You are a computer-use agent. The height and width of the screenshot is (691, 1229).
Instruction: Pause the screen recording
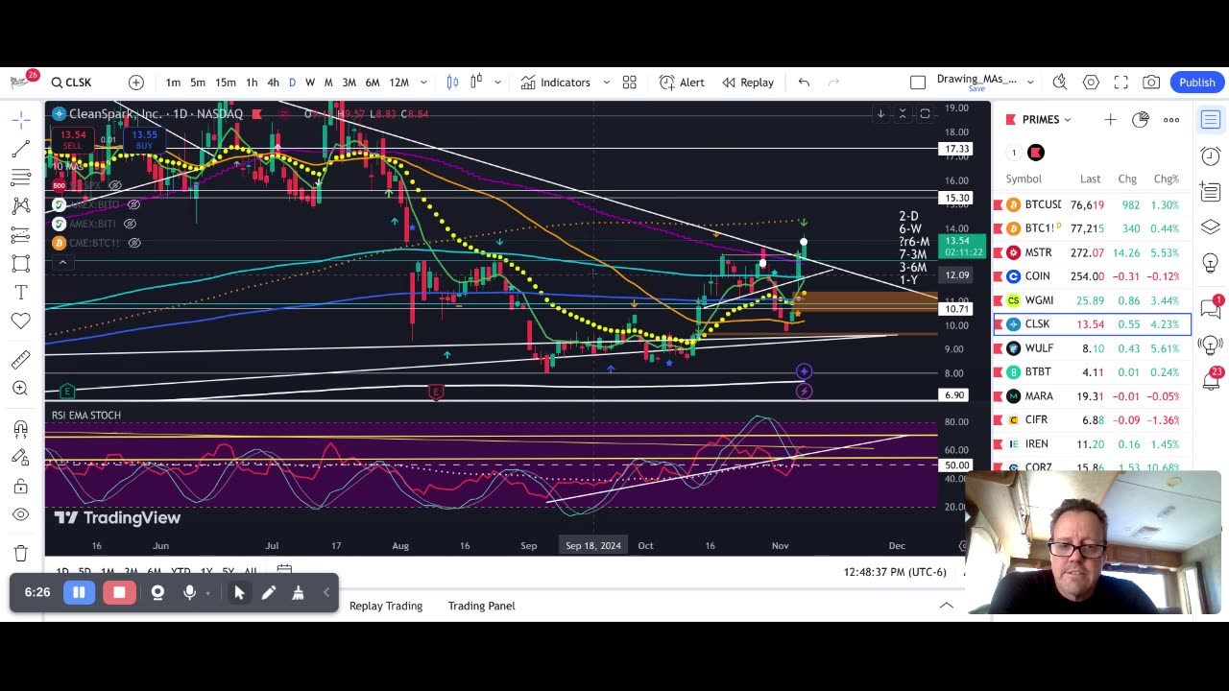tap(79, 592)
